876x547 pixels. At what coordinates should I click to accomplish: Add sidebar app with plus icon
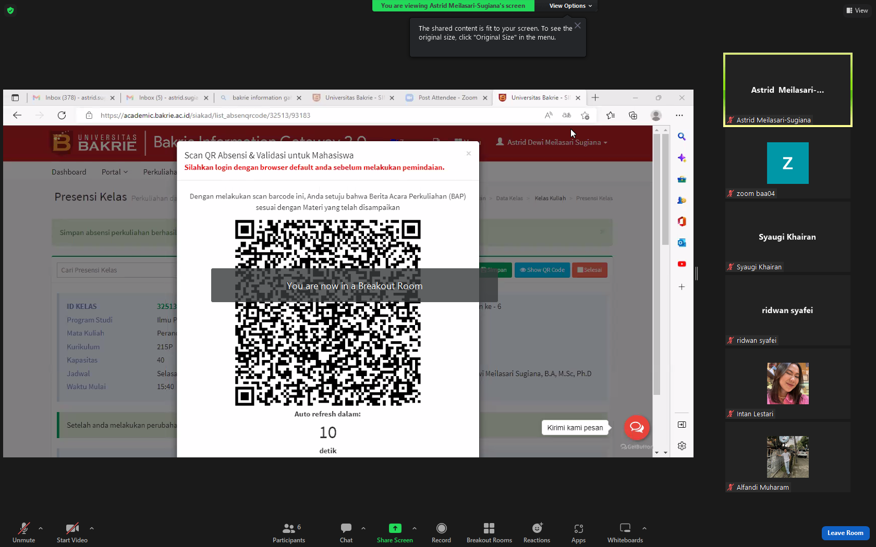click(682, 287)
